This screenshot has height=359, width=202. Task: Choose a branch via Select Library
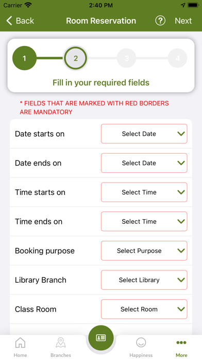coord(144,280)
